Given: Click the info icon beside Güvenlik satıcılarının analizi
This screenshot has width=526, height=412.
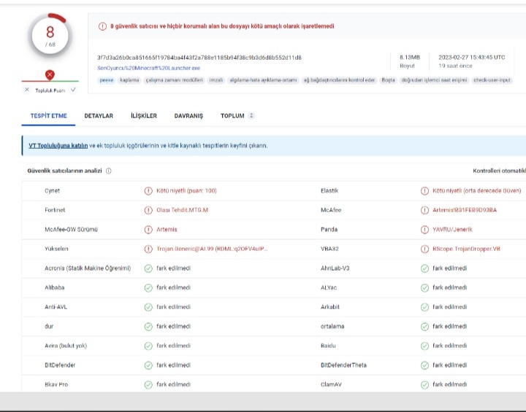Looking at the screenshot, I should pos(109,171).
